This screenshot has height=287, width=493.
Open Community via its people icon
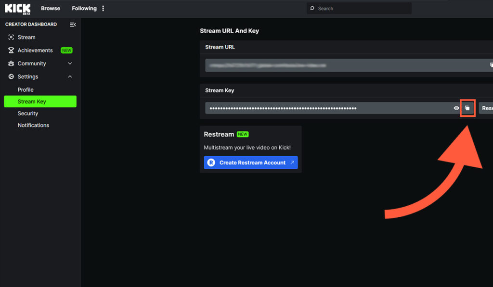click(x=11, y=63)
